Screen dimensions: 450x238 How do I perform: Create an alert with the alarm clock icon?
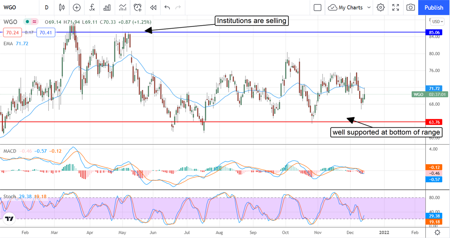[x=138, y=7]
